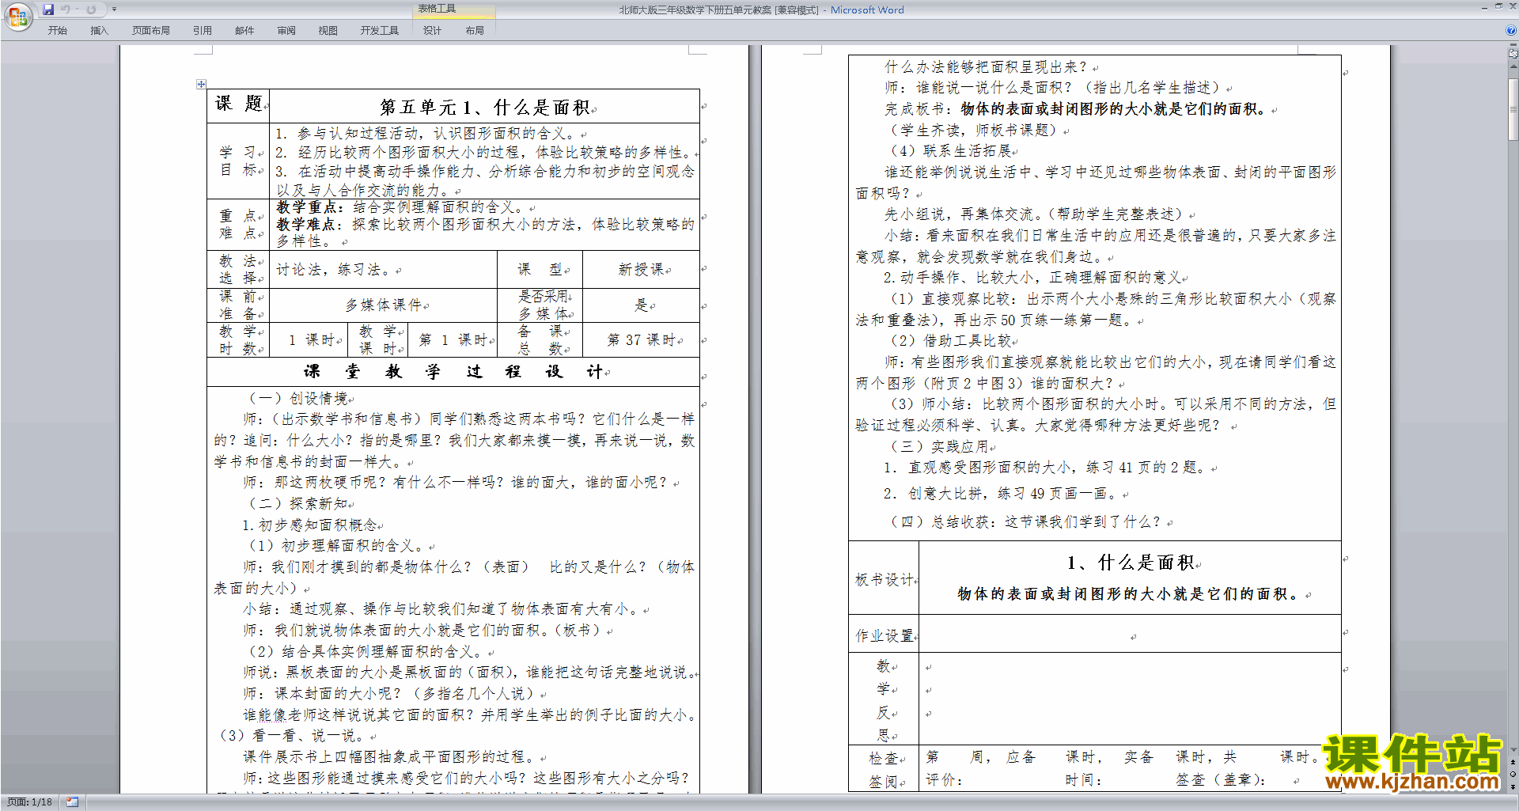Click the vertical scrollbar up arrow
Image resolution: width=1519 pixels, height=811 pixels.
[1513, 66]
